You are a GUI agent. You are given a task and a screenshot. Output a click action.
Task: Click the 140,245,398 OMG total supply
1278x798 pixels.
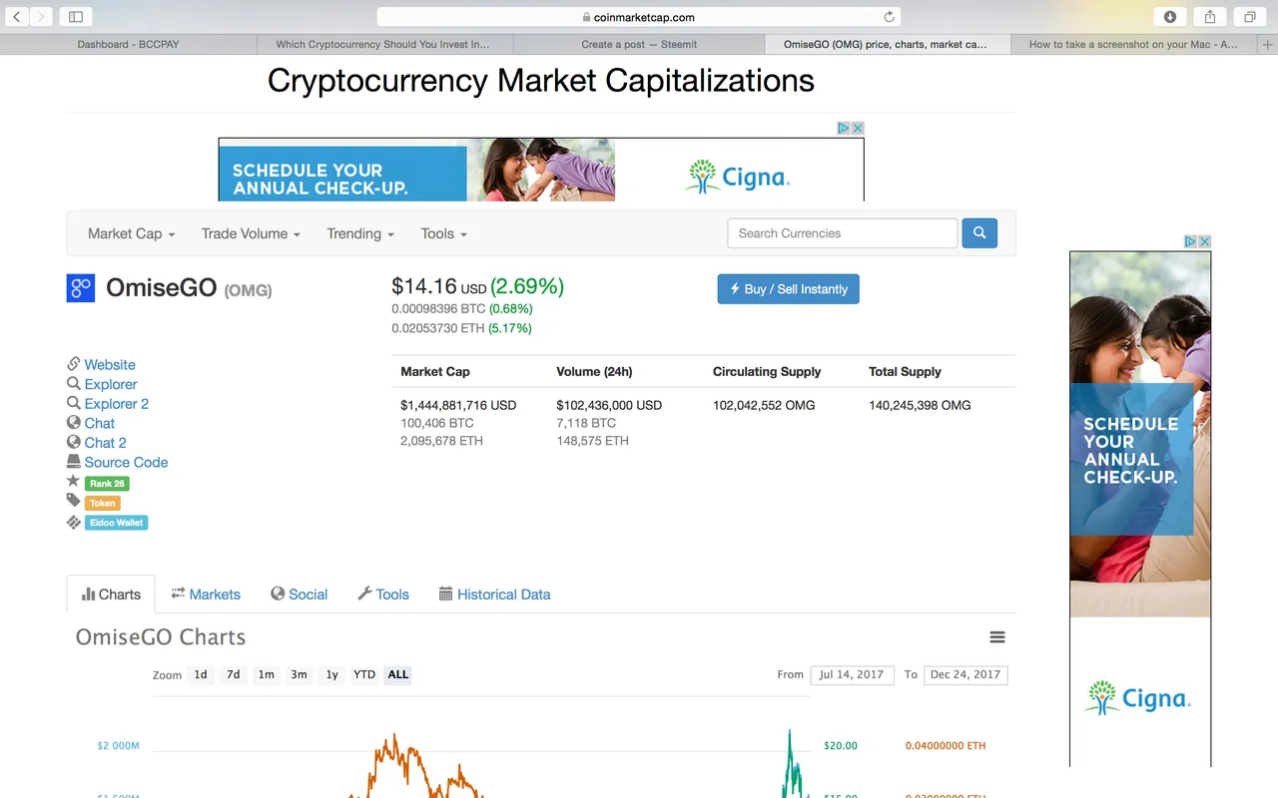920,406
